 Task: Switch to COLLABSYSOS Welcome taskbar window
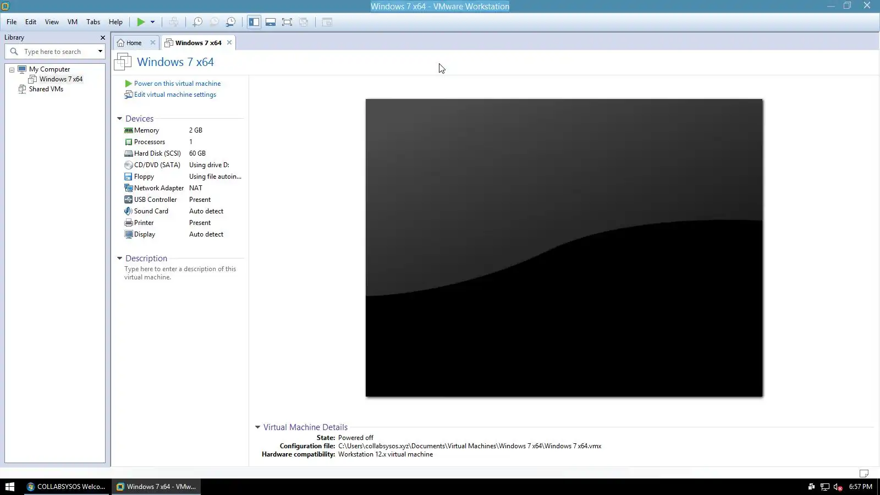(x=66, y=487)
